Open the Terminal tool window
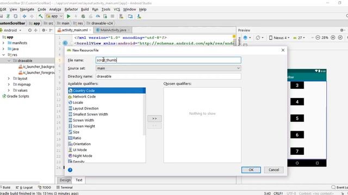This screenshot has height=195, width=348. pos(65,187)
